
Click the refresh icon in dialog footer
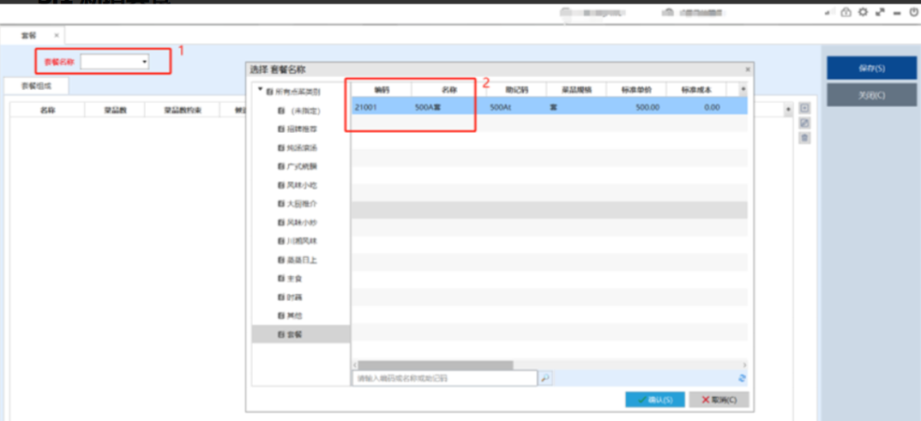click(x=742, y=378)
